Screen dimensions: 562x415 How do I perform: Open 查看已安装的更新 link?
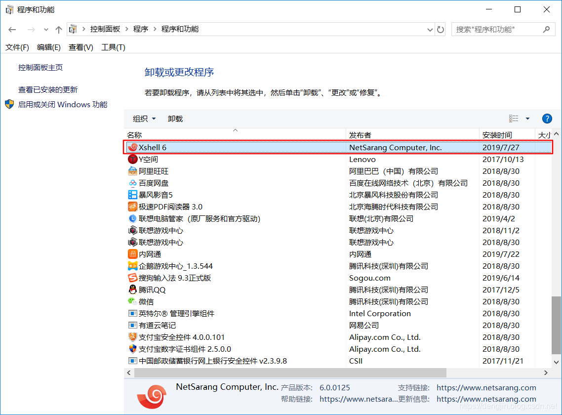(48, 90)
